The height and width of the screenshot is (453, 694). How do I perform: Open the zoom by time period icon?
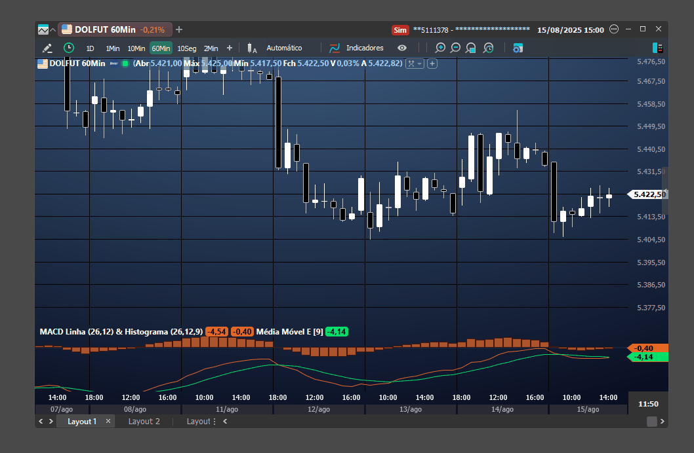pyautogui.click(x=488, y=48)
